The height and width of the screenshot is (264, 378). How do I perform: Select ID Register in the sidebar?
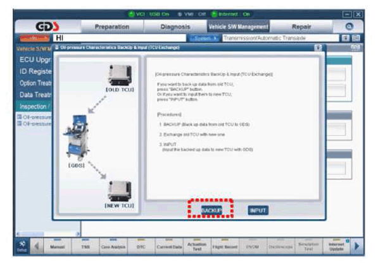[35, 71]
